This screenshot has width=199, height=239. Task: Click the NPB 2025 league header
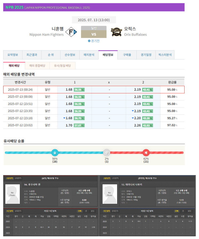(94, 7)
